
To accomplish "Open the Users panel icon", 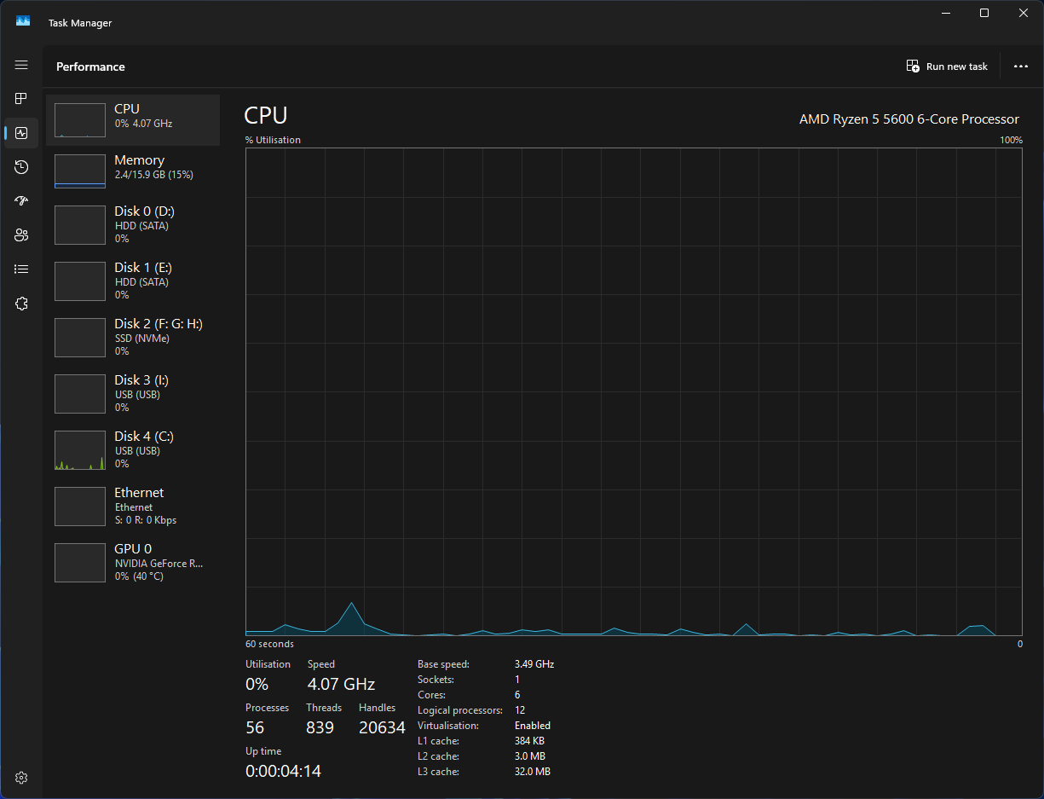I will [20, 234].
